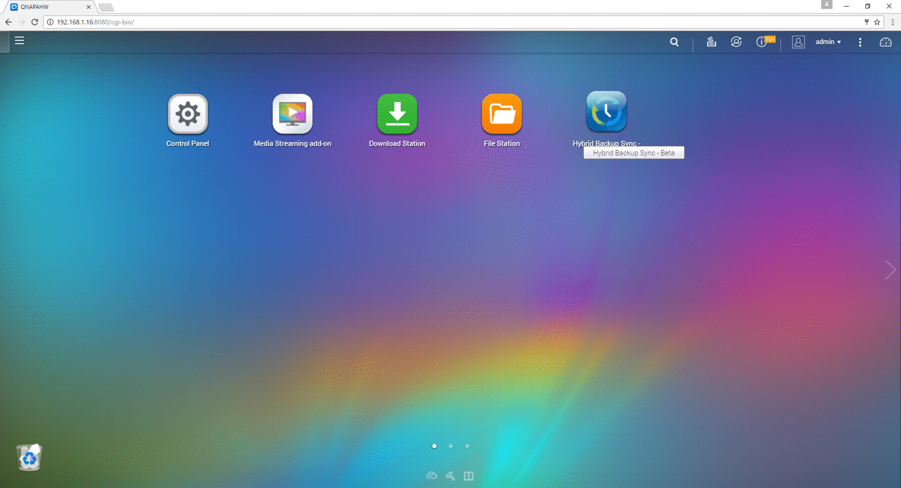Open a new browser tab

pyautogui.click(x=106, y=7)
